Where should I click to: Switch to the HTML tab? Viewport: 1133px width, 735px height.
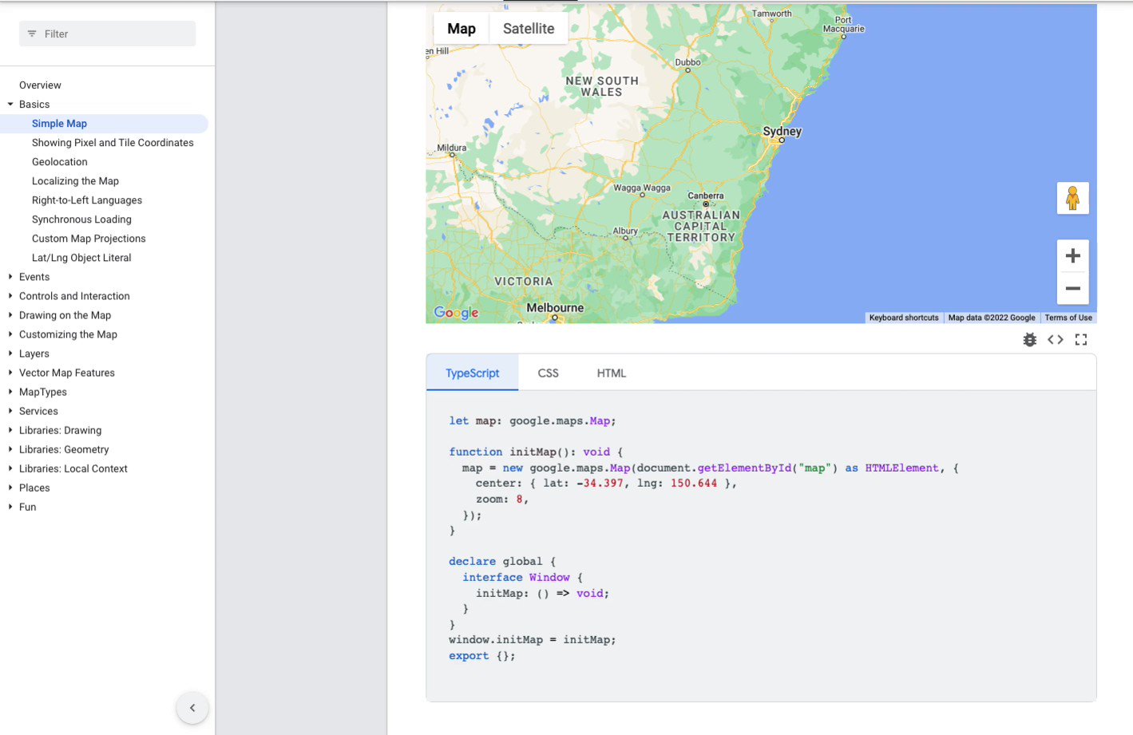coord(611,373)
